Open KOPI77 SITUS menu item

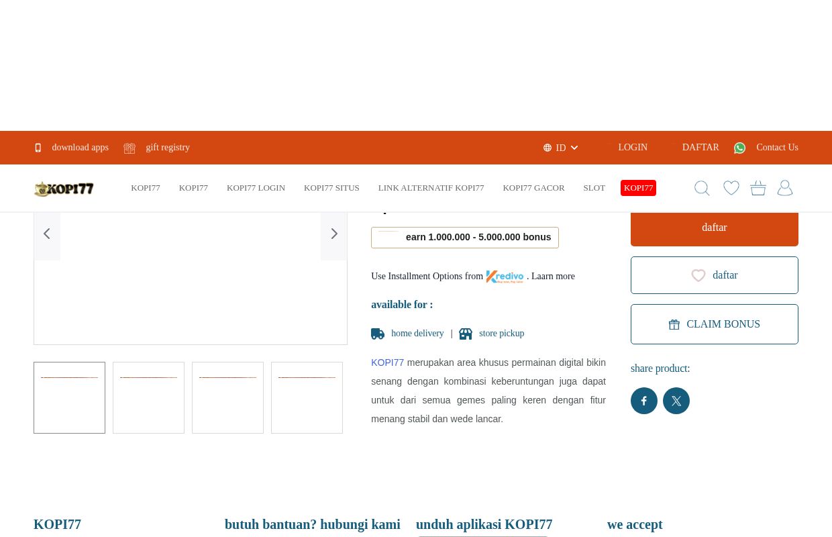(x=331, y=188)
